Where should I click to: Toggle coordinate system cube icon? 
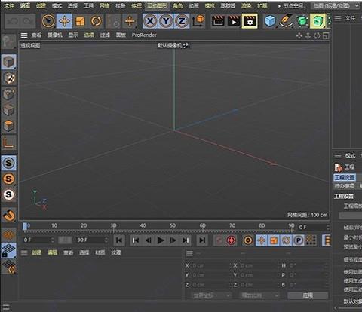(x=198, y=21)
